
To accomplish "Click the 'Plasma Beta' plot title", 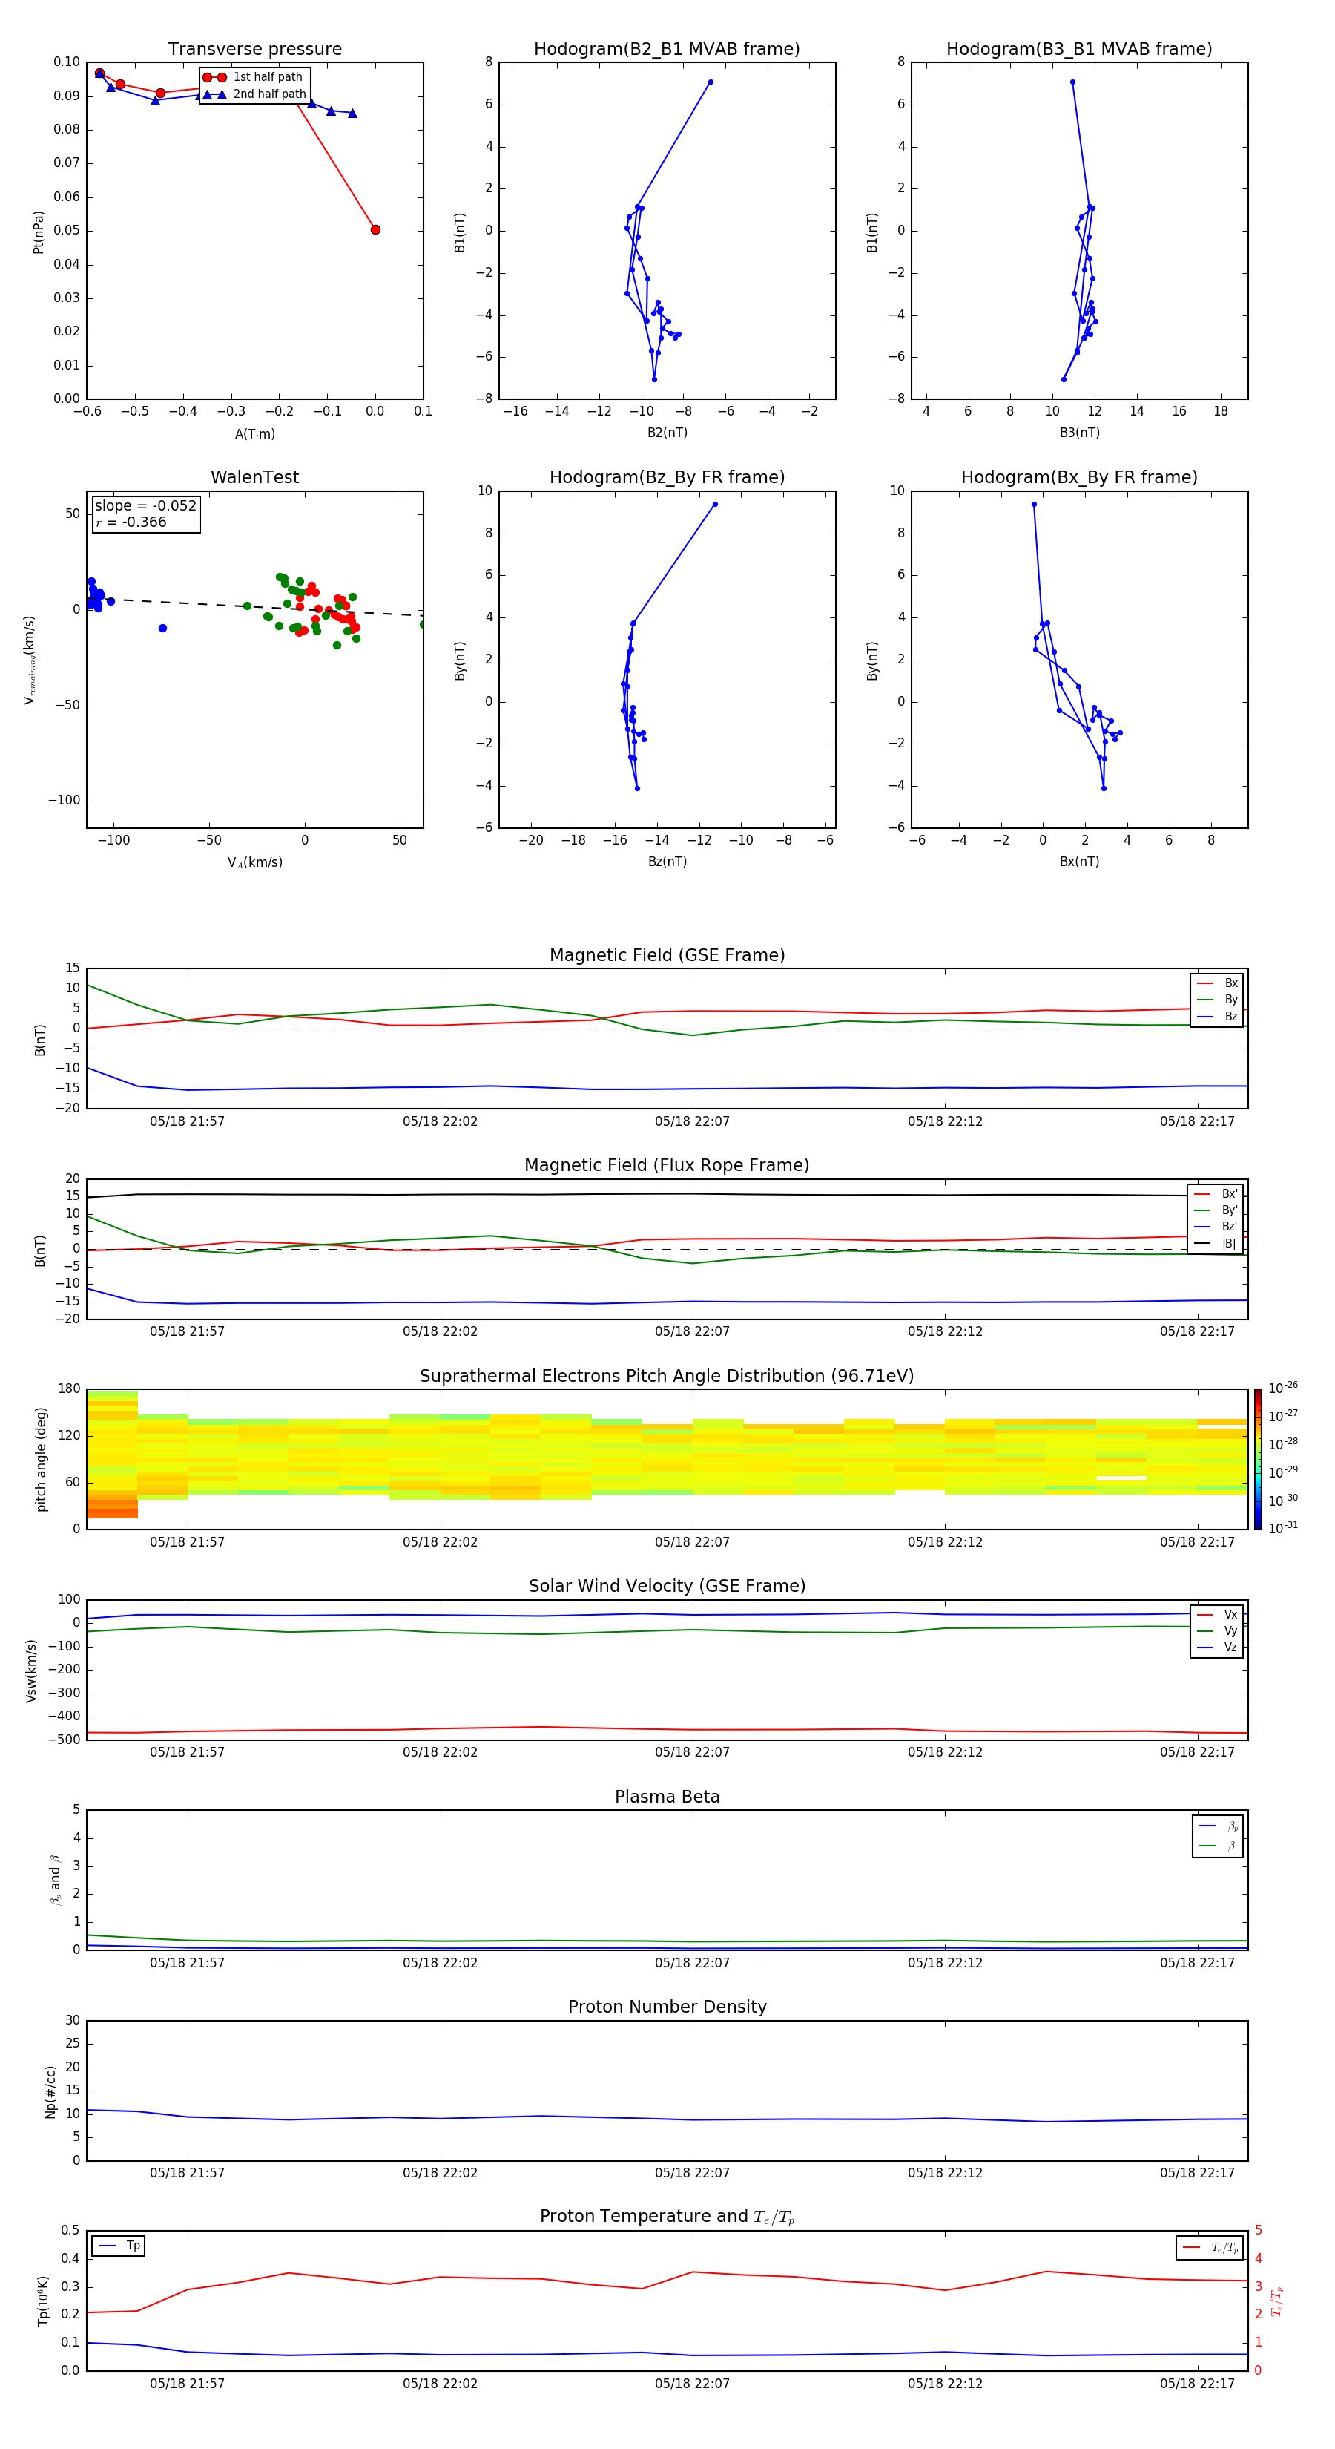I will coord(667,1797).
